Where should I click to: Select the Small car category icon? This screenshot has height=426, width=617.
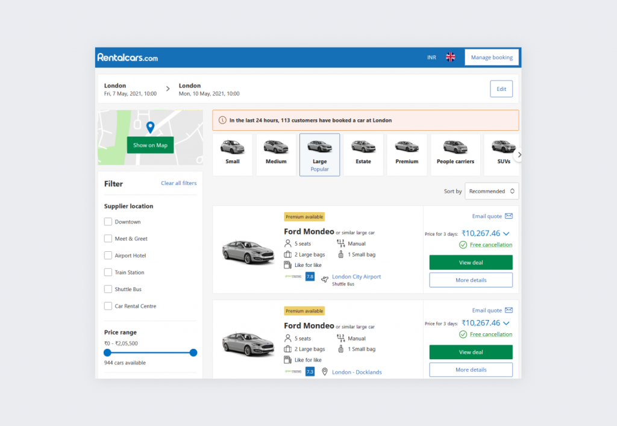pyautogui.click(x=232, y=145)
